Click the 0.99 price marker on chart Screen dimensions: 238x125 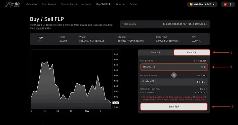116,103
